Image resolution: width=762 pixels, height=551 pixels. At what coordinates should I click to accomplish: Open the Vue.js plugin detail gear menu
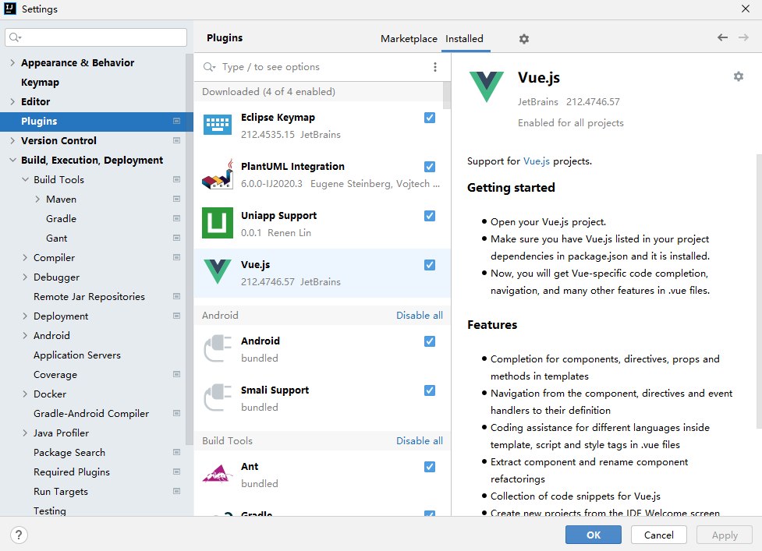[x=738, y=76]
